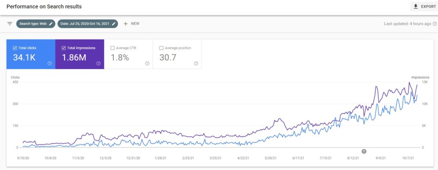Click the Last updated: 4 hours ago text
438x170 pixels.
coord(408,24)
